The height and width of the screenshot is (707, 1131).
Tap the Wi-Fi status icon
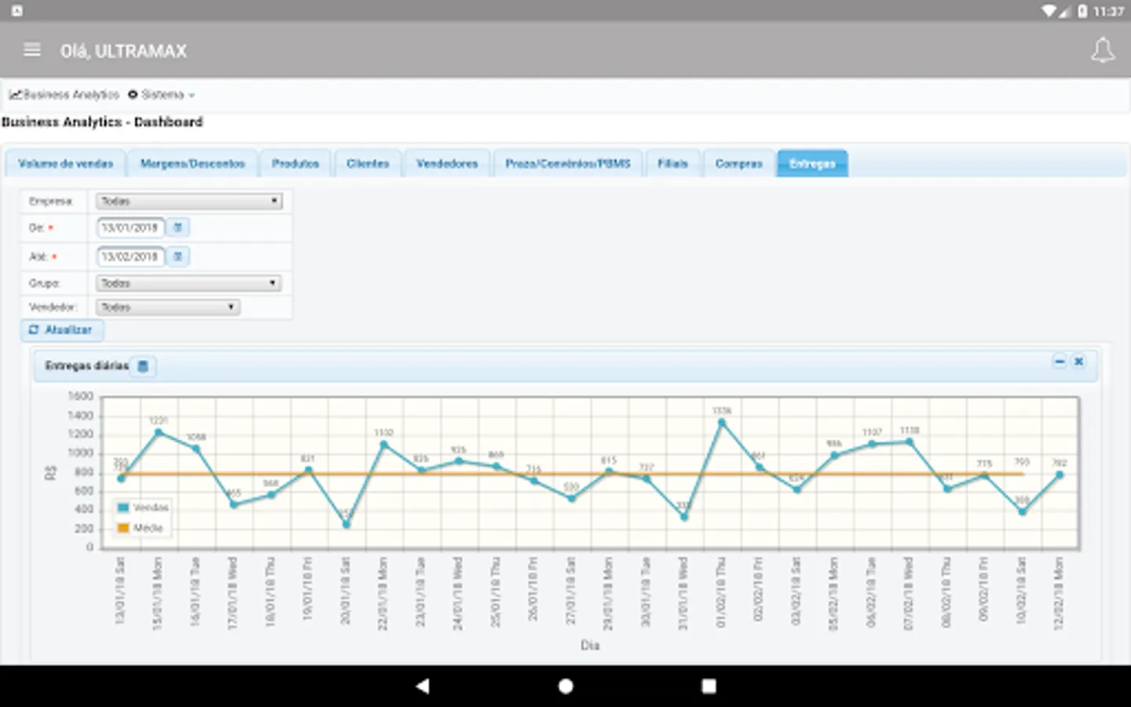(x=1049, y=11)
